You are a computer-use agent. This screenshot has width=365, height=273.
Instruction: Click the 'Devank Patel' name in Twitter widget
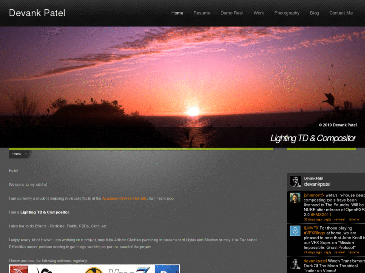[x=313, y=178]
